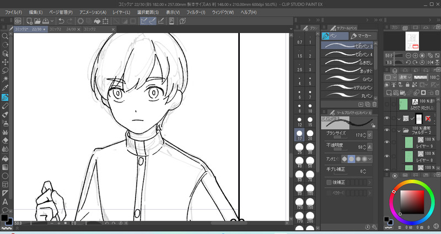Open the ページ管理(P) menu

pyautogui.click(x=61, y=12)
